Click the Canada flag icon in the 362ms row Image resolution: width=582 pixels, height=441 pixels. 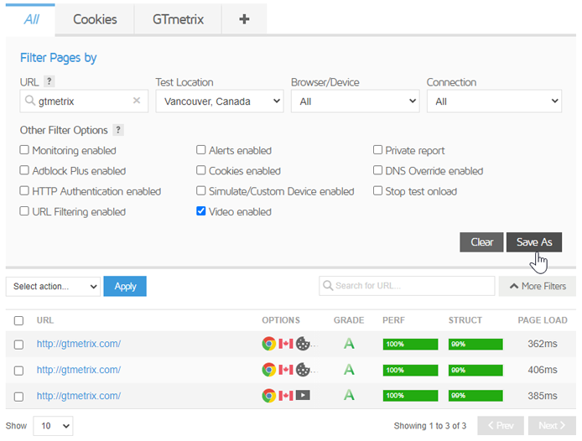(x=286, y=344)
